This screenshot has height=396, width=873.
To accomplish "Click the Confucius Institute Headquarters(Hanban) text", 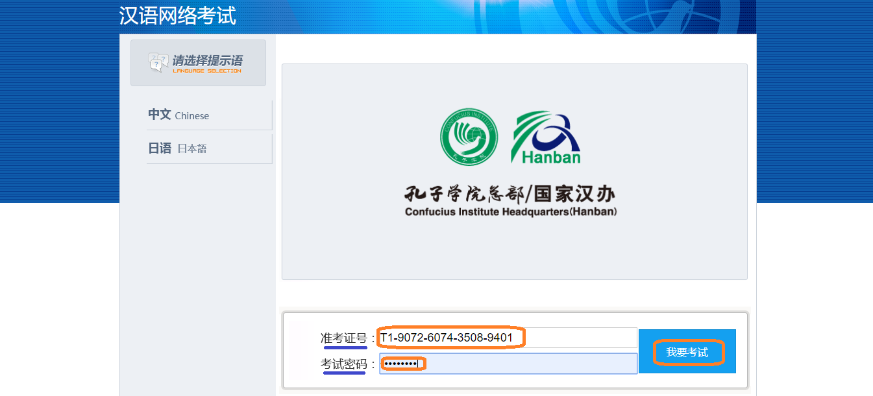I will coord(511,212).
